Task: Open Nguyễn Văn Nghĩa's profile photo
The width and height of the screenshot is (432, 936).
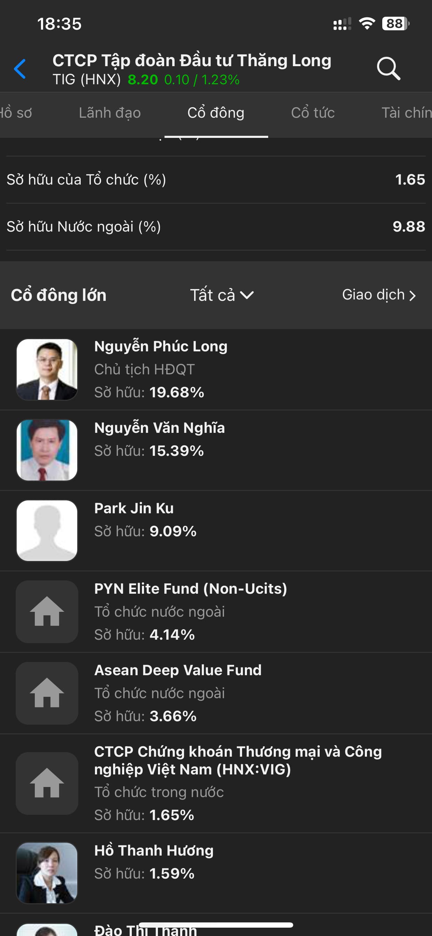Action: pos(47,450)
